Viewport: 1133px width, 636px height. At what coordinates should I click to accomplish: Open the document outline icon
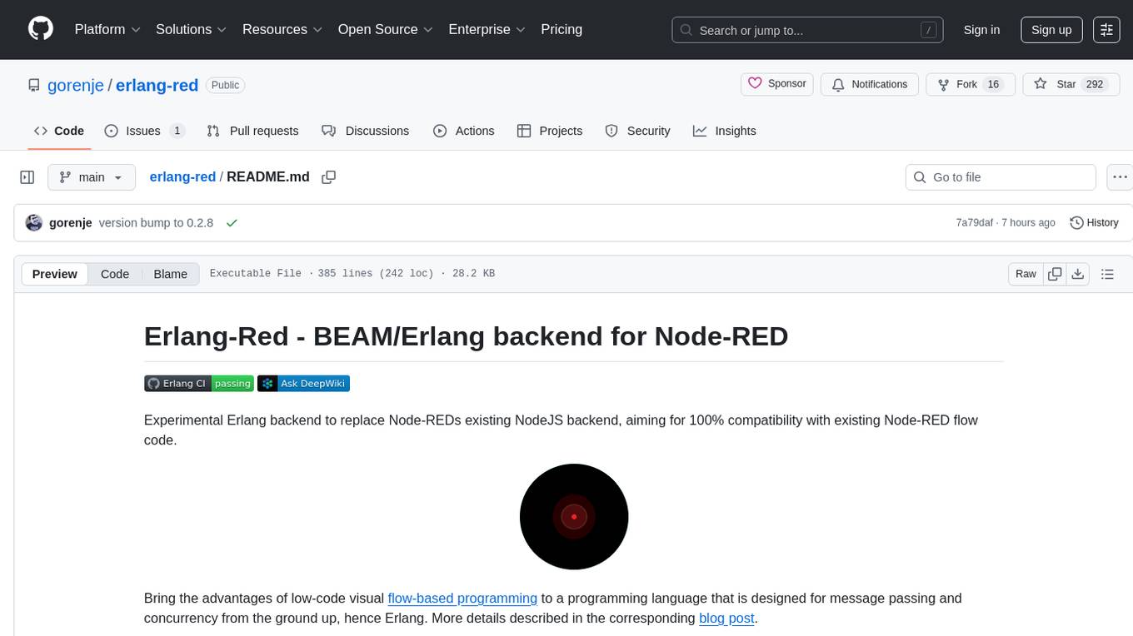click(x=1107, y=274)
